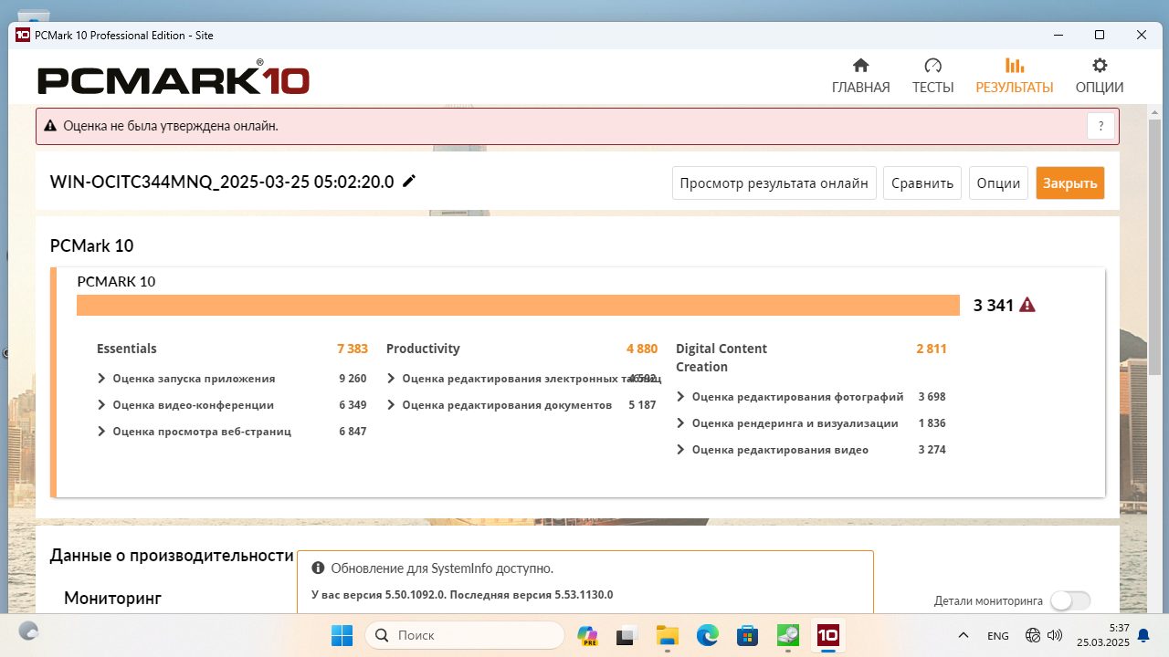
Task: Click the red warning triangle beside score 3 341
Action: pyautogui.click(x=1027, y=305)
